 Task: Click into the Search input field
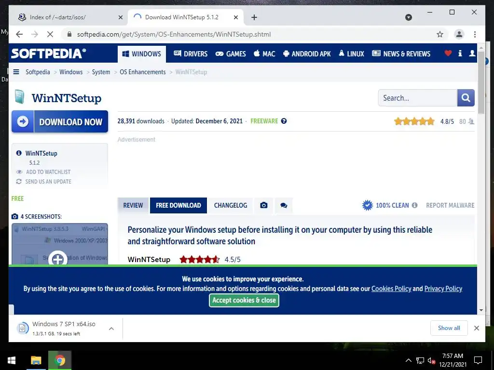417,98
